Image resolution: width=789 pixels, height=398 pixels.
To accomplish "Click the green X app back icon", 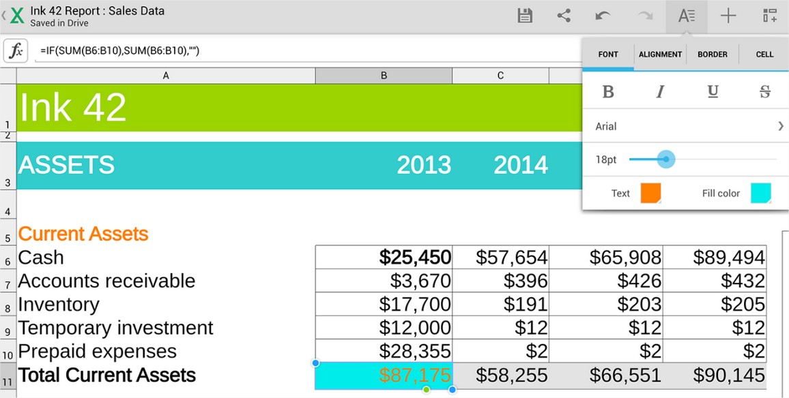I will click(x=16, y=16).
